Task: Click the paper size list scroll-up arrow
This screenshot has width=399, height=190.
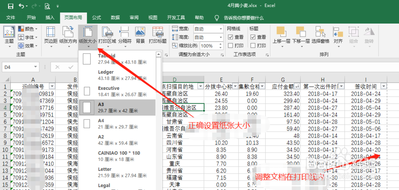Action: point(158,54)
